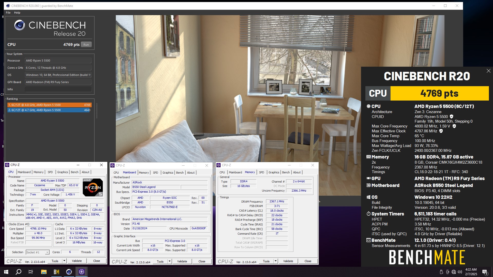
Task: Open Windows taskbar search
Action: (18, 272)
